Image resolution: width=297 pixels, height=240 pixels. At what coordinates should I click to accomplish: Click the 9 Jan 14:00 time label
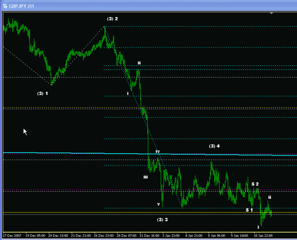240,236
